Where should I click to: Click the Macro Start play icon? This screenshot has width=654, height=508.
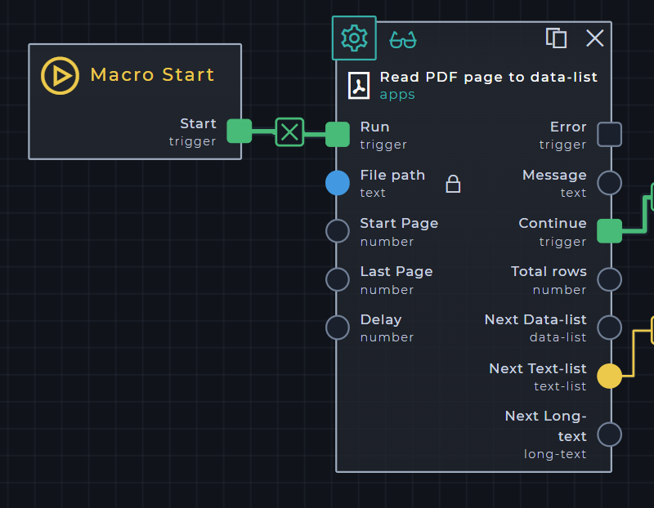[x=60, y=75]
